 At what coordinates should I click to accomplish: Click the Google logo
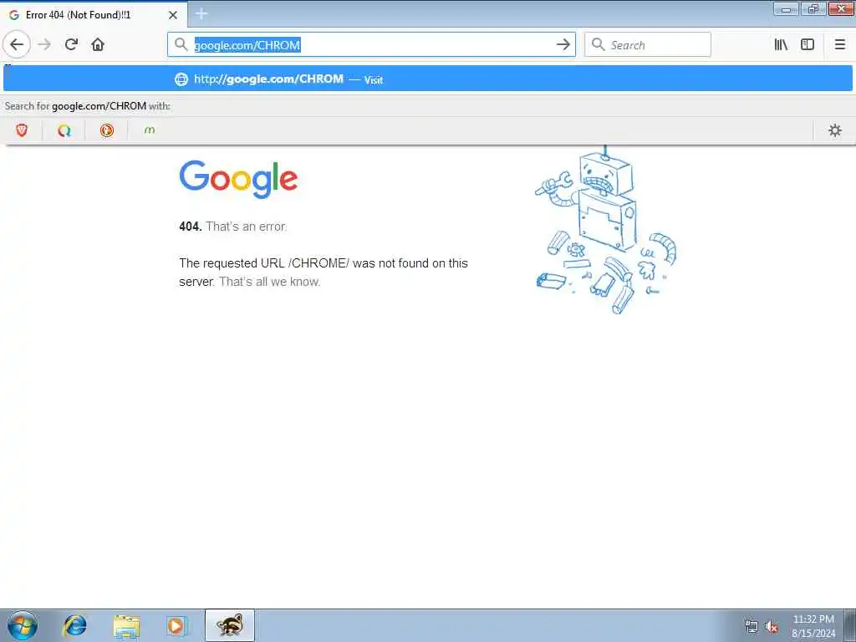[238, 180]
